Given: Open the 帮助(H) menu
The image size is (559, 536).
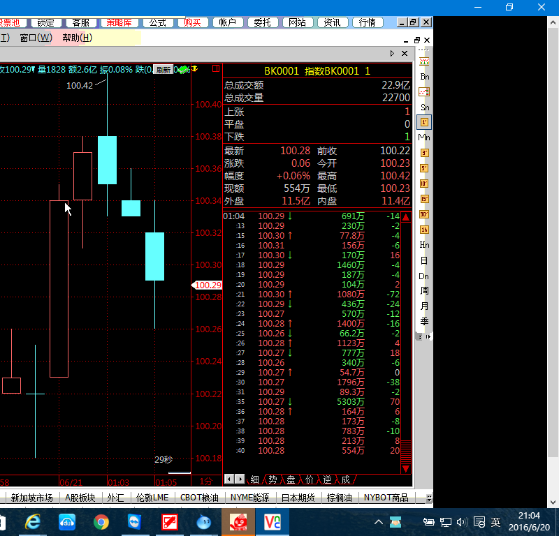Looking at the screenshot, I should (x=77, y=38).
